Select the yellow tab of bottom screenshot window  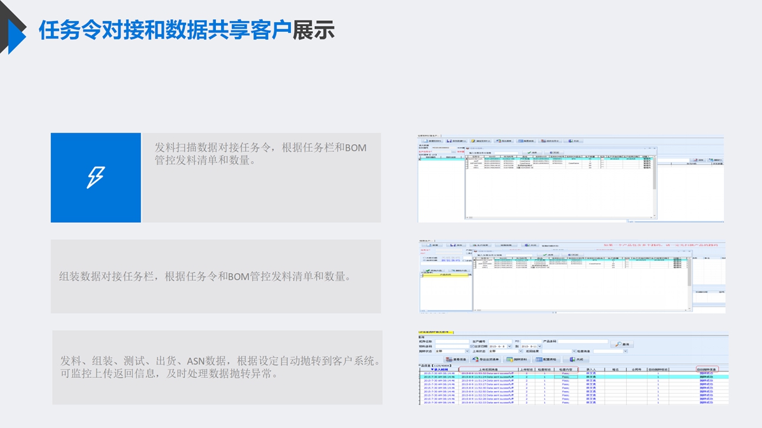pyautogui.click(x=435, y=332)
